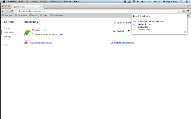The image size is (191, 119).
Task: Uncheck the Enabled checkbox for Shimeru
Action: [114, 31]
